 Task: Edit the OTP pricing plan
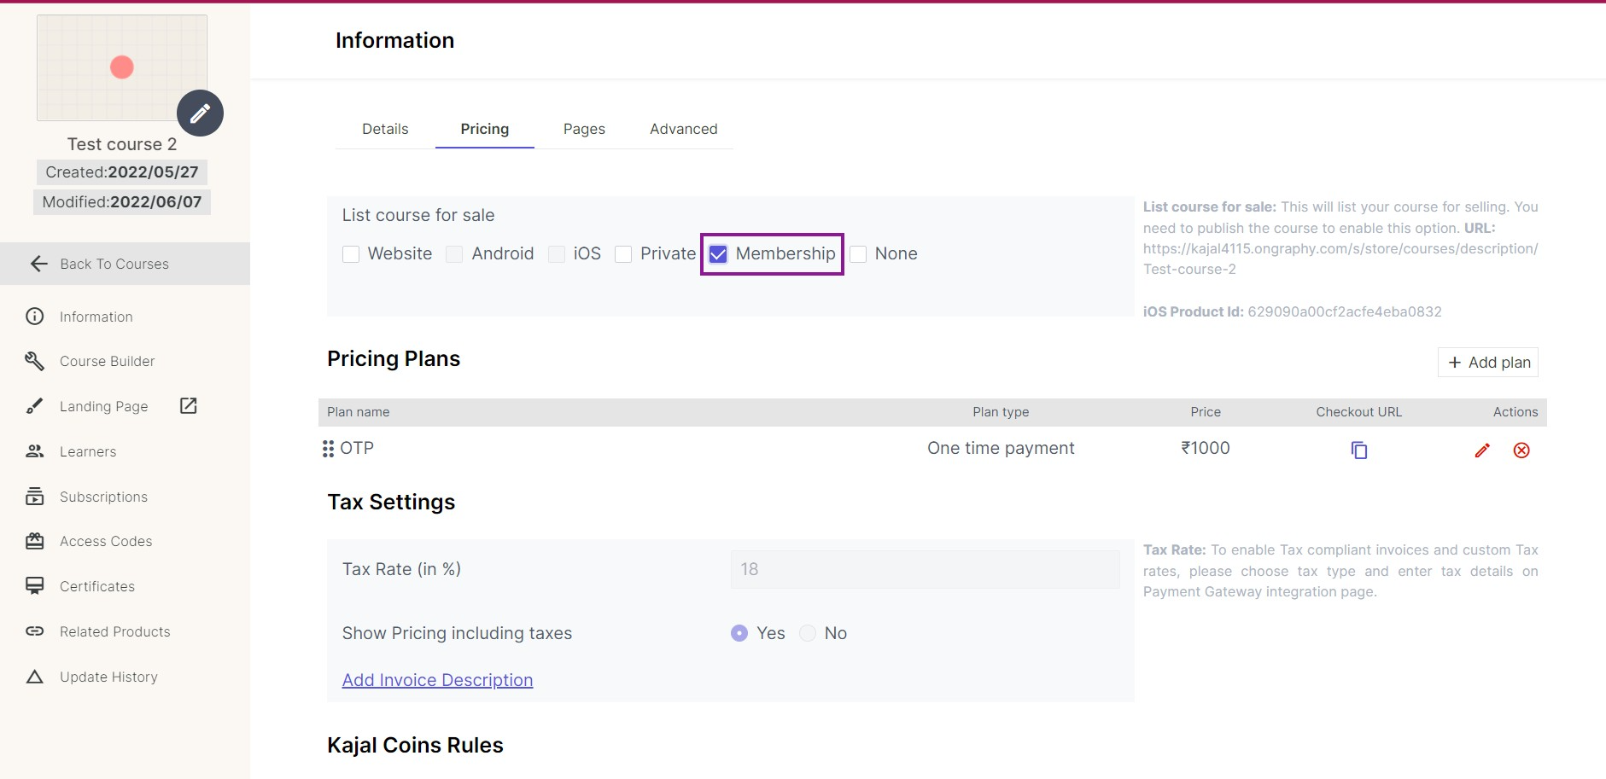pos(1481,451)
